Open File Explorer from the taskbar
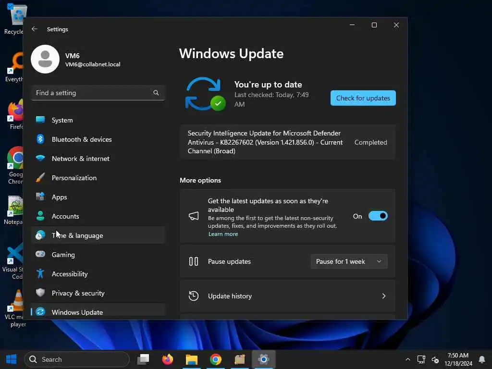 pos(192,359)
